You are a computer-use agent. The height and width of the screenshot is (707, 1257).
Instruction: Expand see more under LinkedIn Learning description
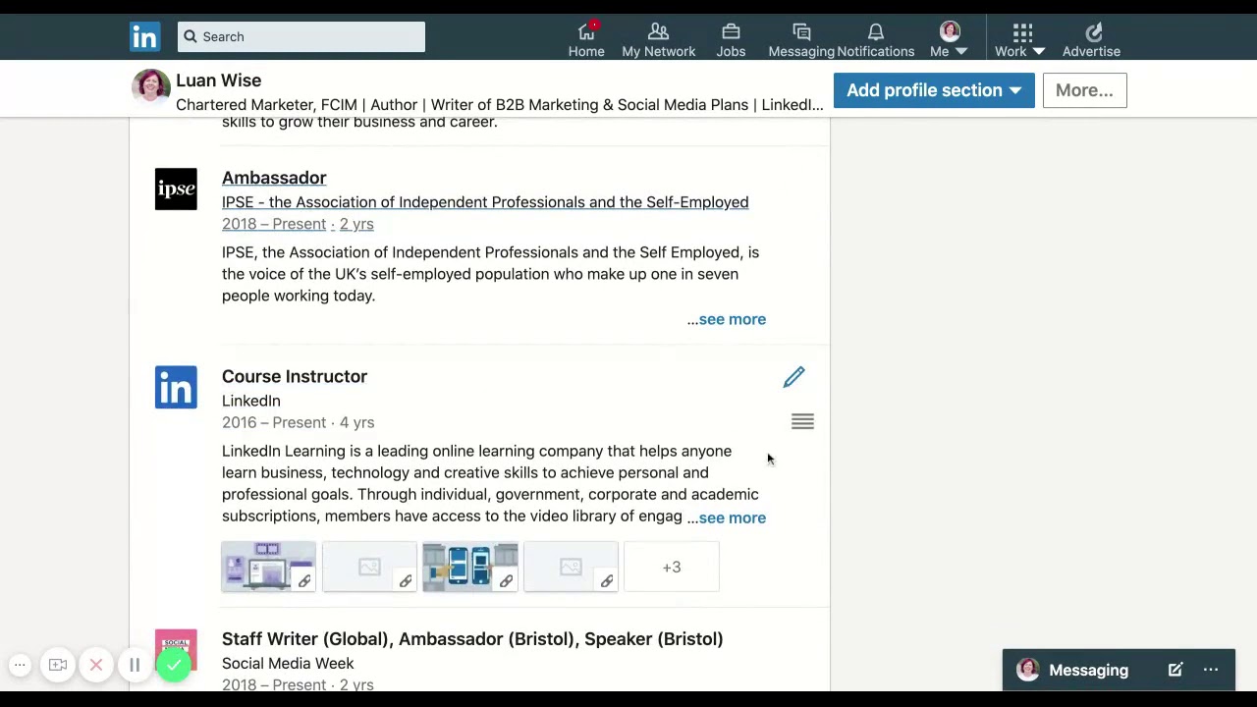pyautogui.click(x=732, y=517)
